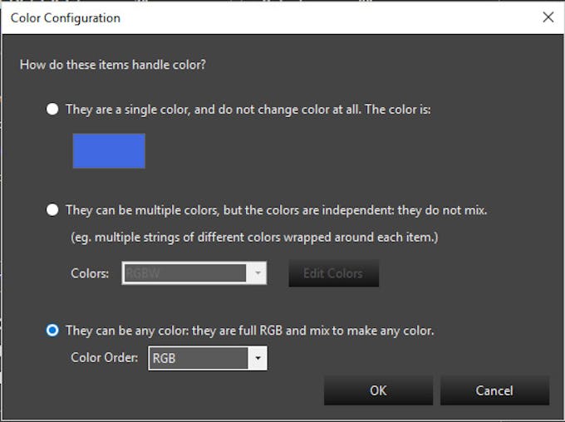565x422 pixels.
Task: Click the "Colors:" label
Action: pyautogui.click(x=90, y=273)
